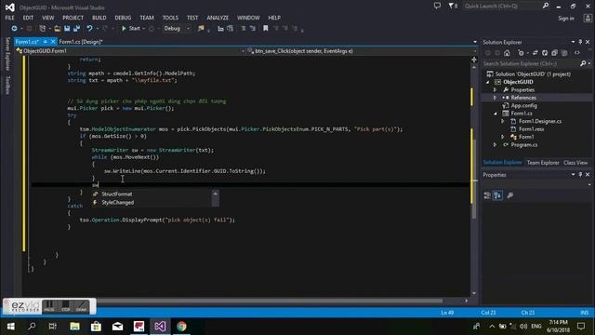The image size is (595, 335).
Task: Click the New Project toolbar icon
Action: [43, 29]
